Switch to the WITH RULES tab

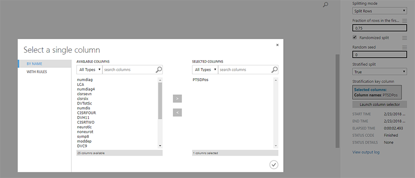(37, 71)
